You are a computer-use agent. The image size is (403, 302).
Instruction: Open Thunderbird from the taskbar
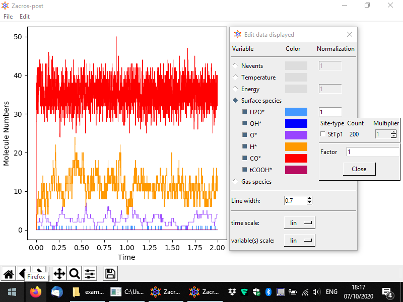pos(56,292)
